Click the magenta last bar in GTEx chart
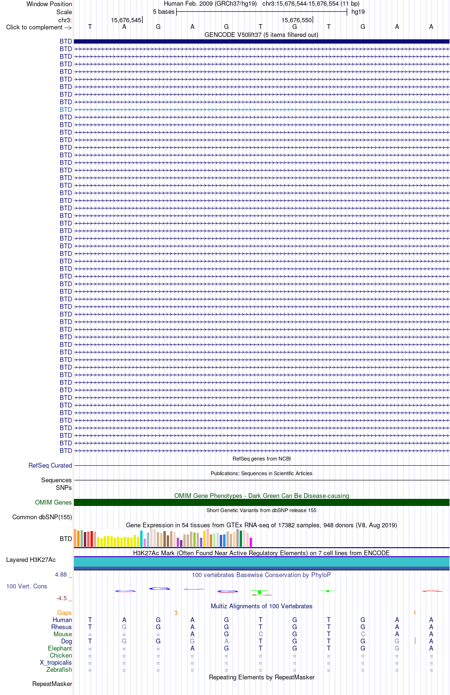This screenshot has width=450, height=695. (251, 542)
